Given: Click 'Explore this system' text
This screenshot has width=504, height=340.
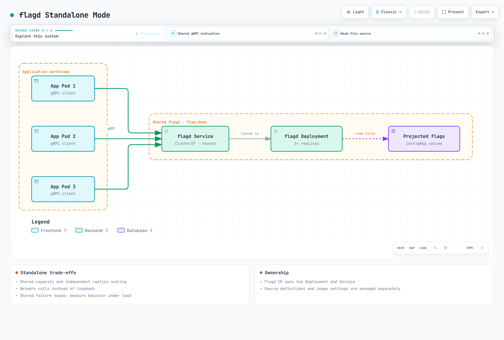Looking at the screenshot, I should click(x=37, y=36).
